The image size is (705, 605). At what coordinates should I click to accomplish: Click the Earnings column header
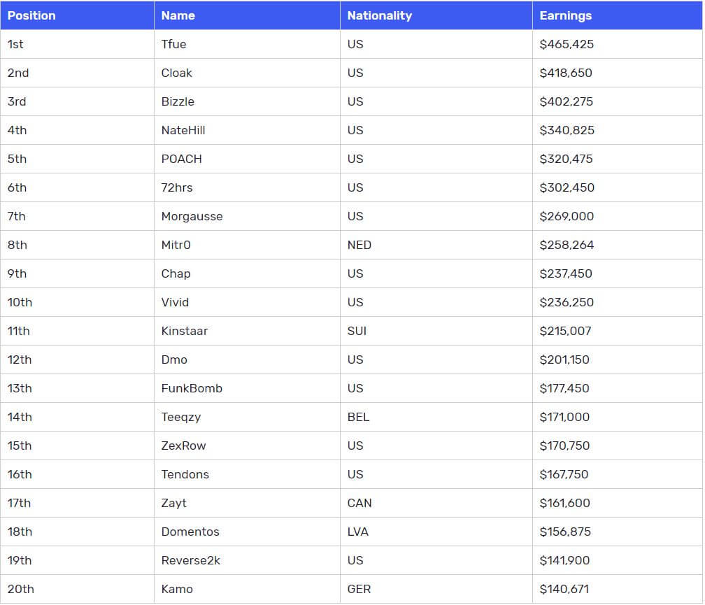(x=565, y=15)
